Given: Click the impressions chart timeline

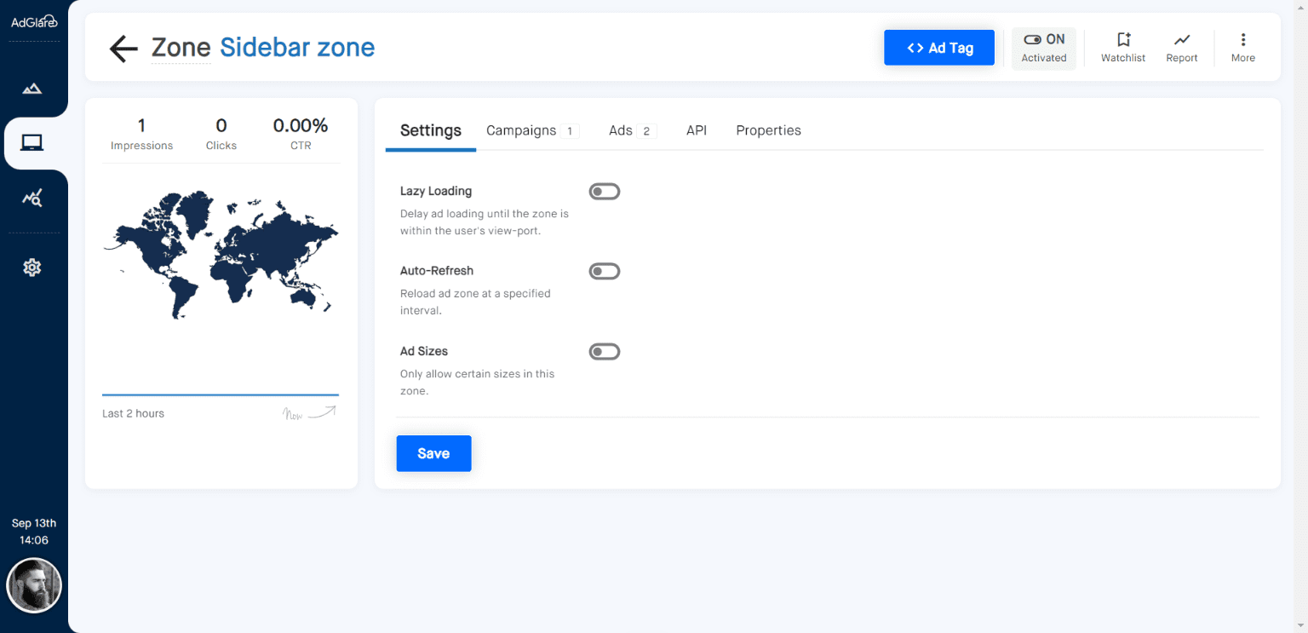Looking at the screenshot, I should tap(220, 394).
